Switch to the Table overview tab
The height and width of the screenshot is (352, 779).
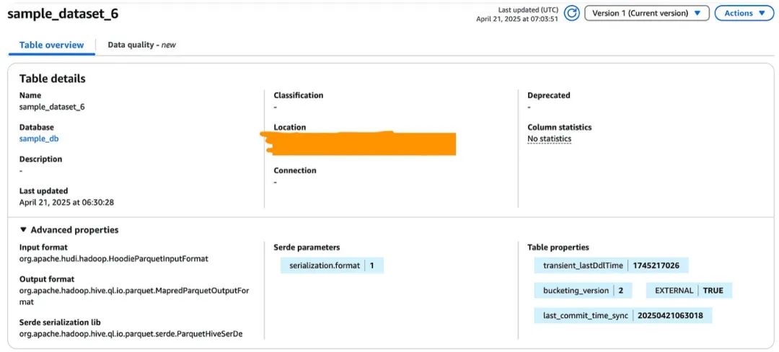pos(52,45)
